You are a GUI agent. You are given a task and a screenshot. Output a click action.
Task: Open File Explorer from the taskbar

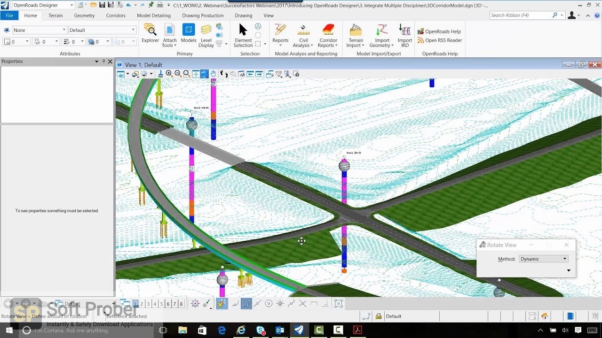[x=182, y=330]
